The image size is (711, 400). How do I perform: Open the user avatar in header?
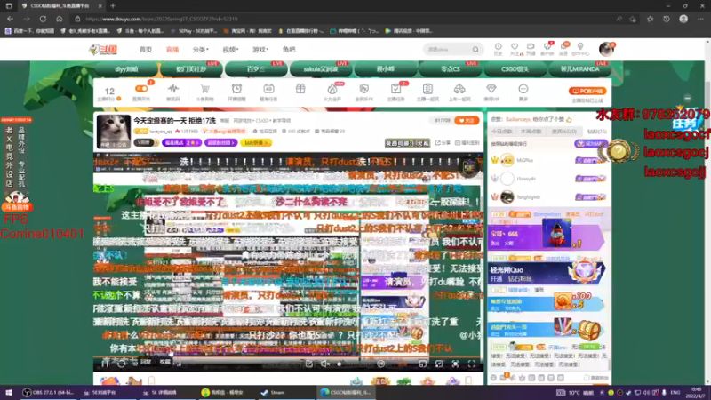point(606,49)
